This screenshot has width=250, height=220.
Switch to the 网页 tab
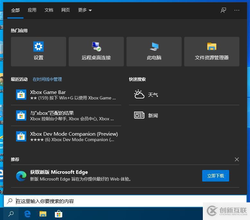[x=65, y=10]
